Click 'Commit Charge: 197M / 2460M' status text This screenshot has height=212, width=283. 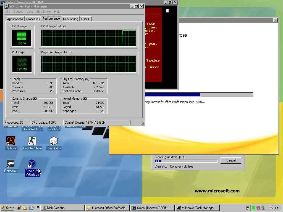85,122
